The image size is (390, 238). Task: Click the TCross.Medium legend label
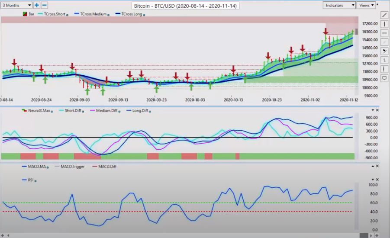click(x=93, y=14)
